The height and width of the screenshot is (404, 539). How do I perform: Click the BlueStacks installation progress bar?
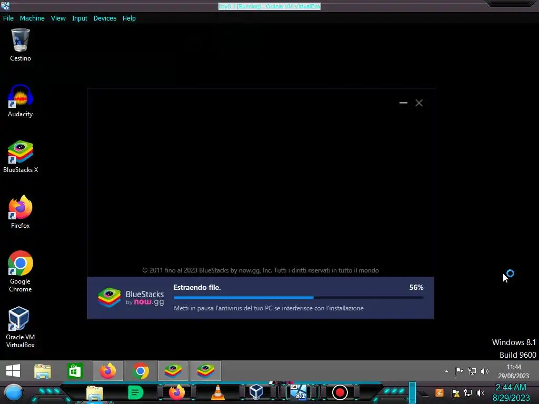298,298
